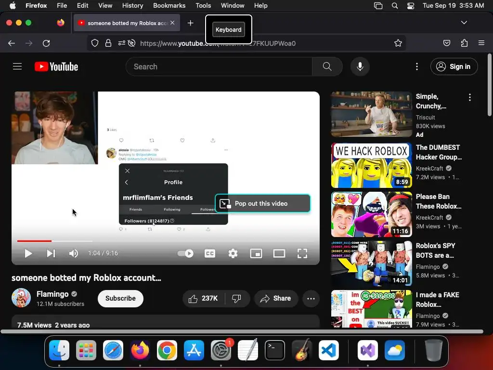This screenshot has width=493, height=370.
Task: Open the Tools menu
Action: click(x=203, y=5)
